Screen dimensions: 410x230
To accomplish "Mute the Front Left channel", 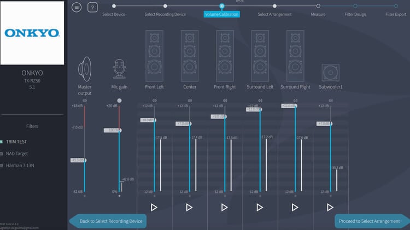I will click(155, 101).
